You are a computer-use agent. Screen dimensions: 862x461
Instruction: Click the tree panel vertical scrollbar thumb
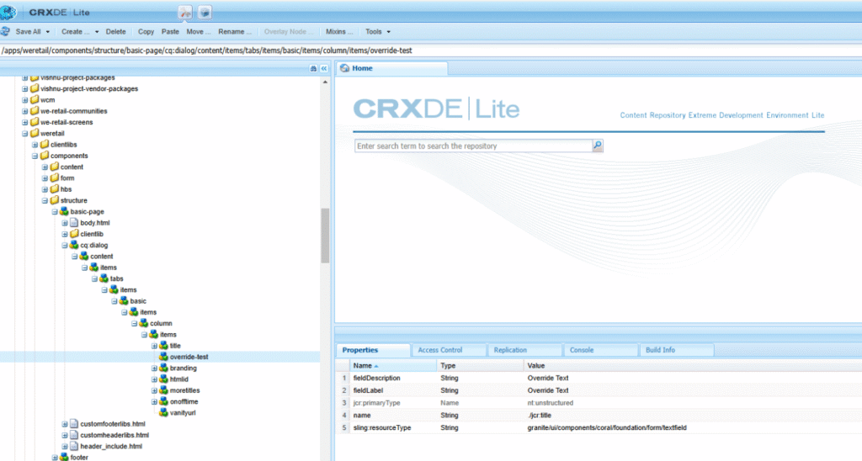tap(325, 236)
